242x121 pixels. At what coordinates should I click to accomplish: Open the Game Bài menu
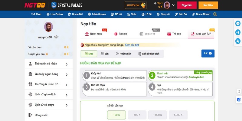75,14
